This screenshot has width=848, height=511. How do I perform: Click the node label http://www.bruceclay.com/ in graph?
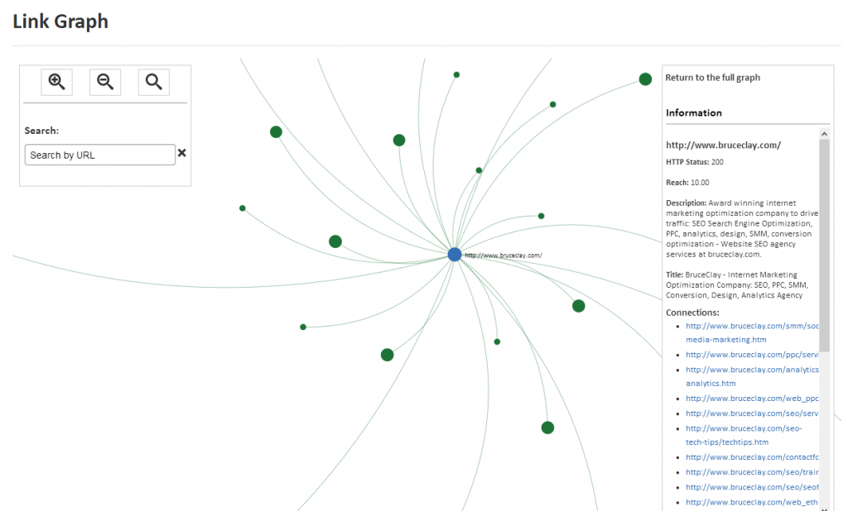503,255
